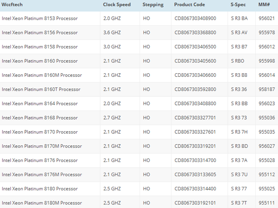Click the 2.7 GHZ clock speed cell
Screen dimensions: 278x208
[112, 118]
